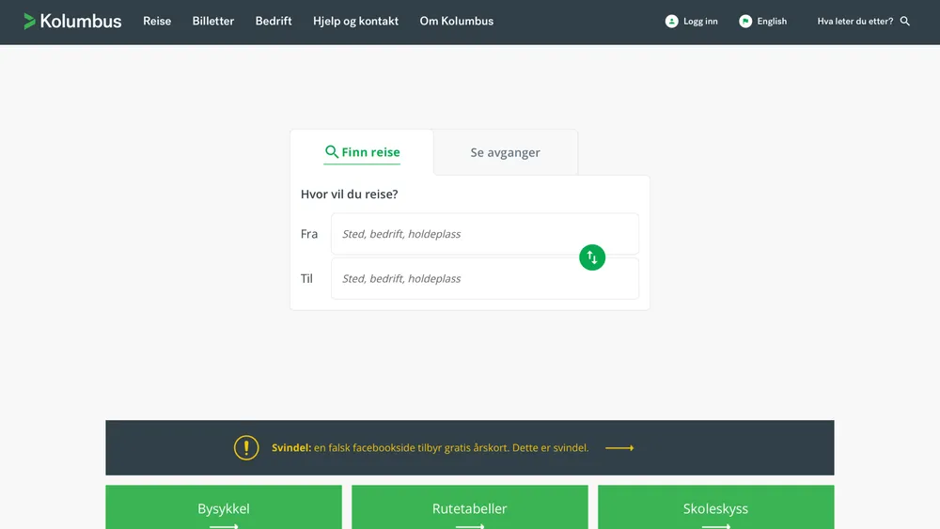Click the Kolumbus logo in header
940x529 pixels.
72,21
